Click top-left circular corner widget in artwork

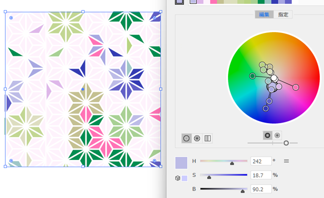pos(11,18)
